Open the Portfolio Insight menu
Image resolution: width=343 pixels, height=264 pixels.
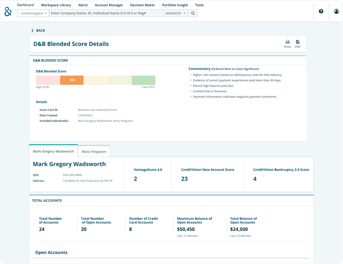coord(175,5)
